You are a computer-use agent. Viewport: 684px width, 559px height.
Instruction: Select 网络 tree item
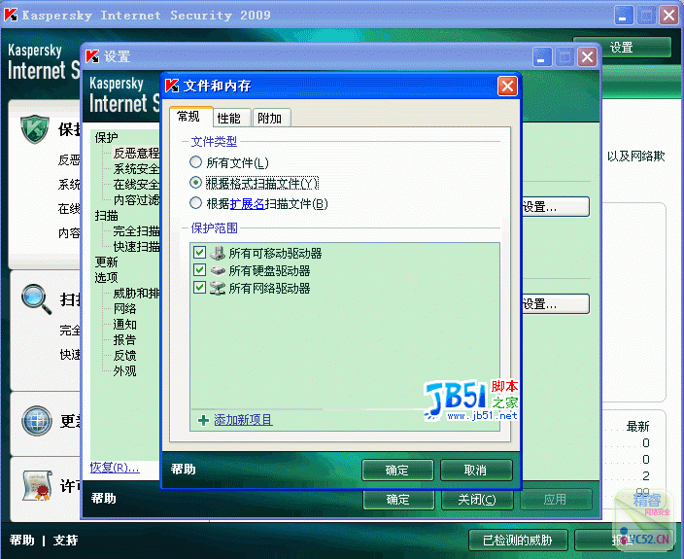124,309
